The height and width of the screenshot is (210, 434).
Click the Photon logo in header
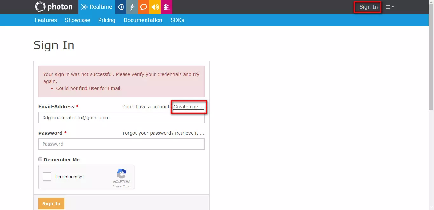53,7
